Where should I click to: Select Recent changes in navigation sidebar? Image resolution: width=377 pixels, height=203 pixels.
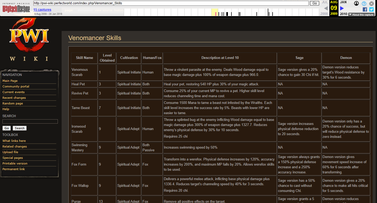(14, 98)
